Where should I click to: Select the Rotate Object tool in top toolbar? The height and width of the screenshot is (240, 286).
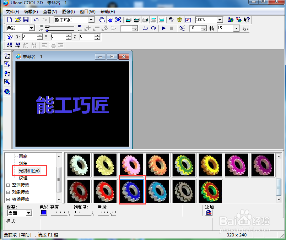110,20
